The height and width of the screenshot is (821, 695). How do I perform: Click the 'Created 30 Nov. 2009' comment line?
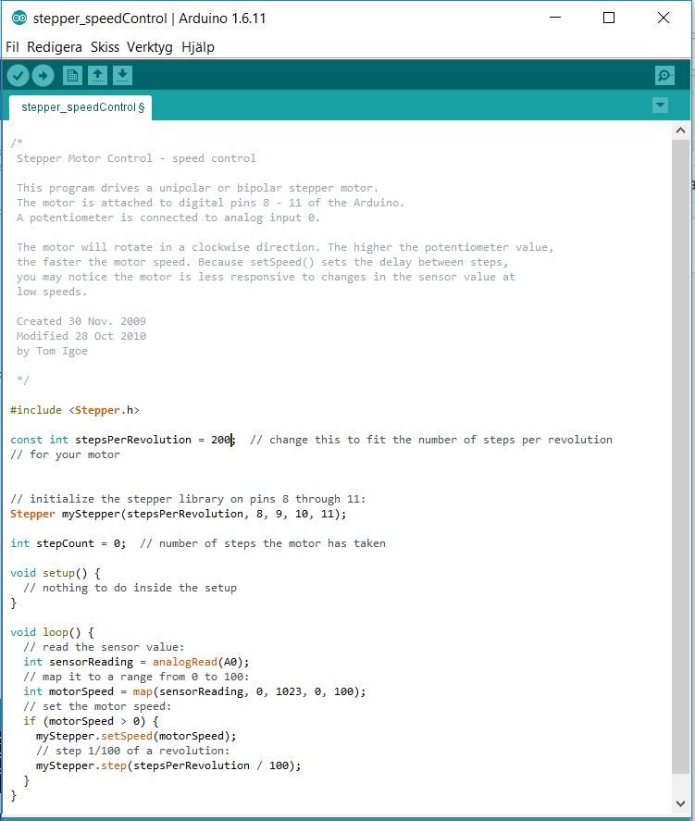(x=81, y=321)
